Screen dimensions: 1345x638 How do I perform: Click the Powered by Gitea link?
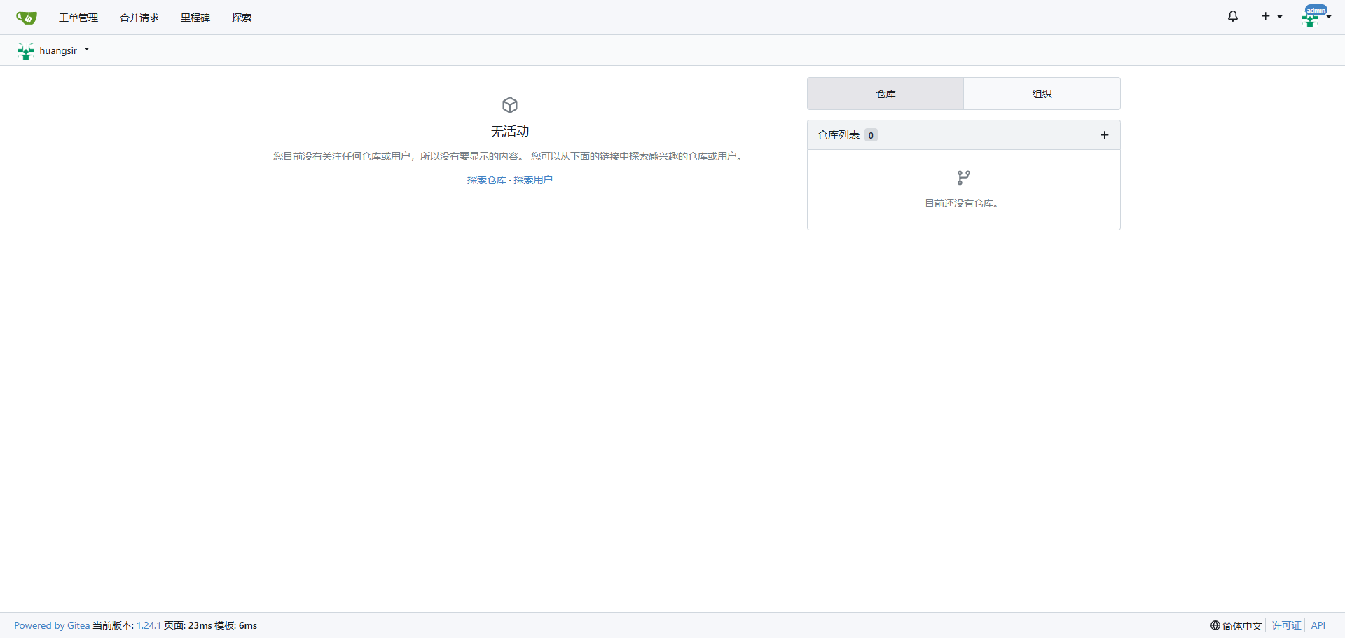click(x=52, y=625)
